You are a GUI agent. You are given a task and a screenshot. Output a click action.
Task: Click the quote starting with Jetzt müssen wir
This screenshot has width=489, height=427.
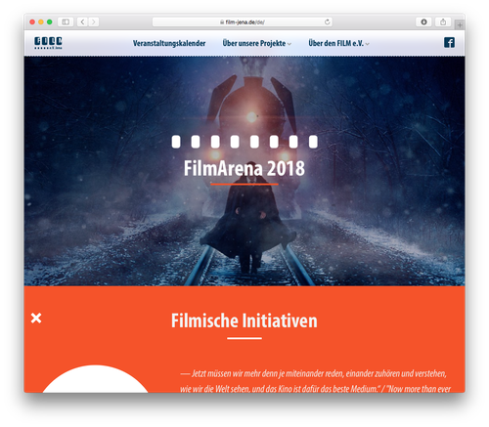pyautogui.click(x=315, y=380)
